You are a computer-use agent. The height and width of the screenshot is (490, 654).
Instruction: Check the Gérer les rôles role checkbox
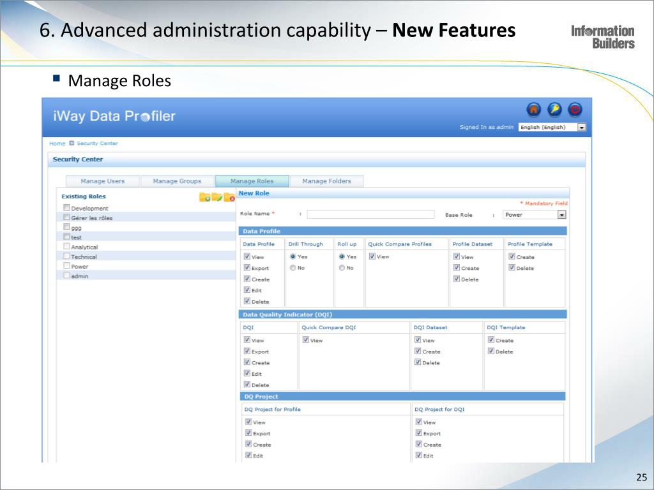click(66, 217)
